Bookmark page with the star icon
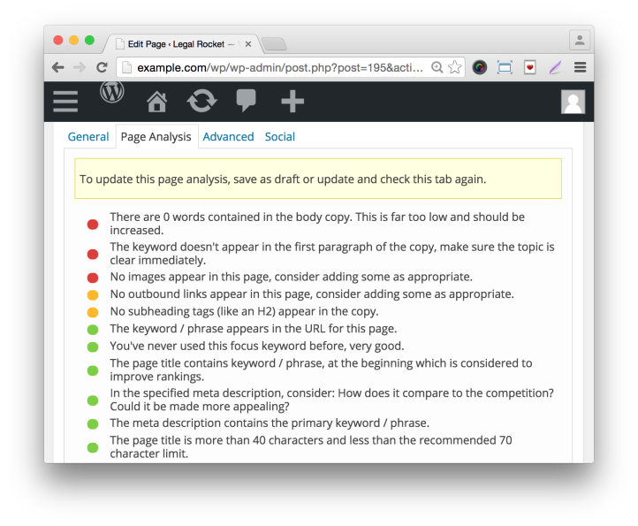 455,67
